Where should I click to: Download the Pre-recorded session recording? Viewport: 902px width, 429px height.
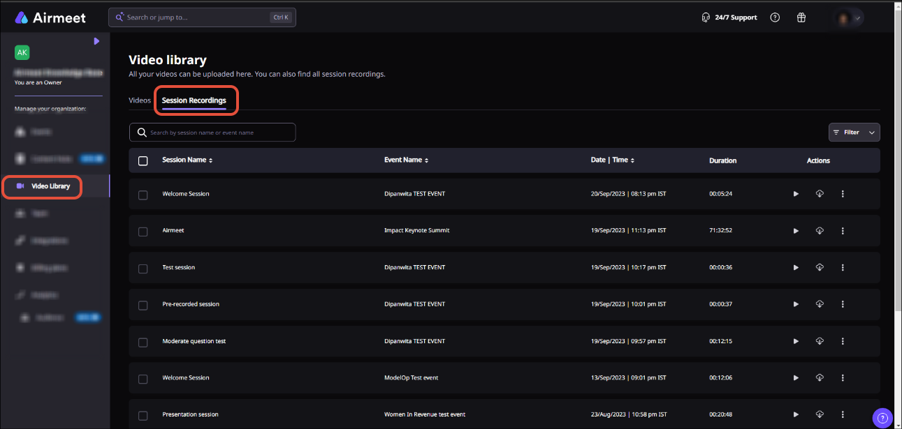(x=820, y=304)
